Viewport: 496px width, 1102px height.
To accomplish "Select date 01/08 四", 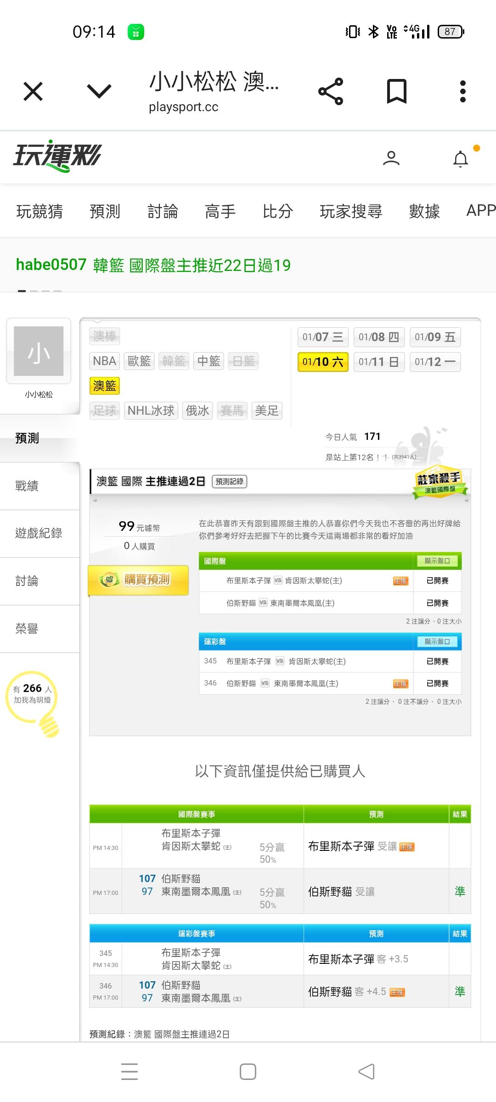I will coord(379,337).
